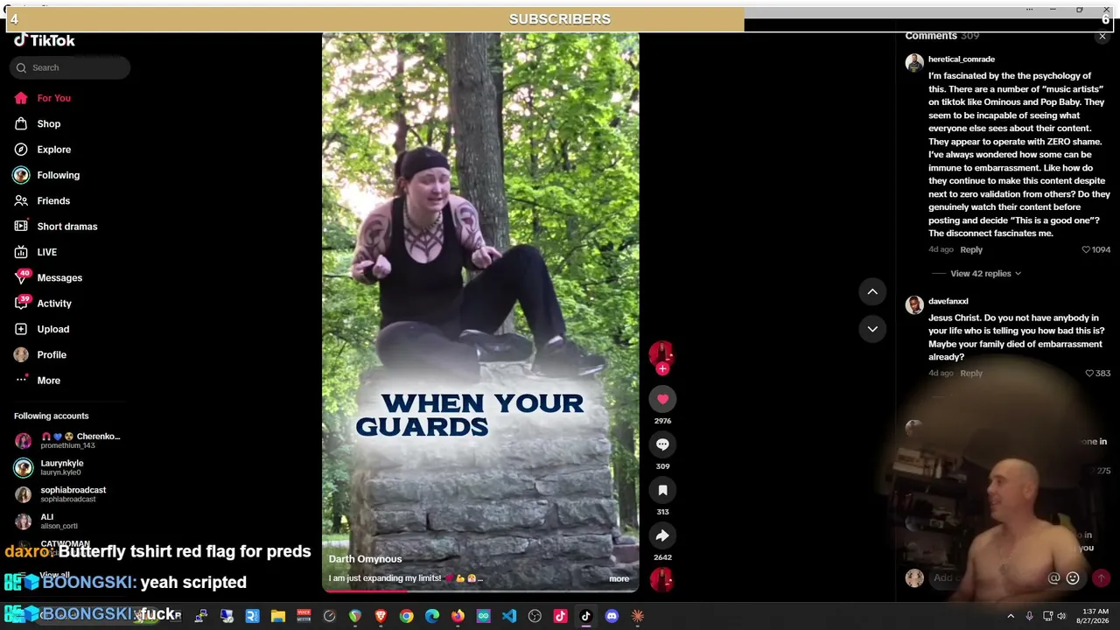
Task: Reply to davefanxxl's comment
Action: pyautogui.click(x=971, y=374)
